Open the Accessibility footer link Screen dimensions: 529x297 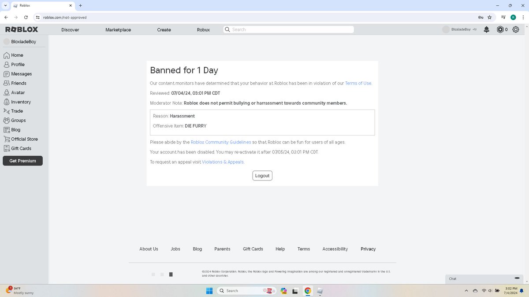point(335,249)
